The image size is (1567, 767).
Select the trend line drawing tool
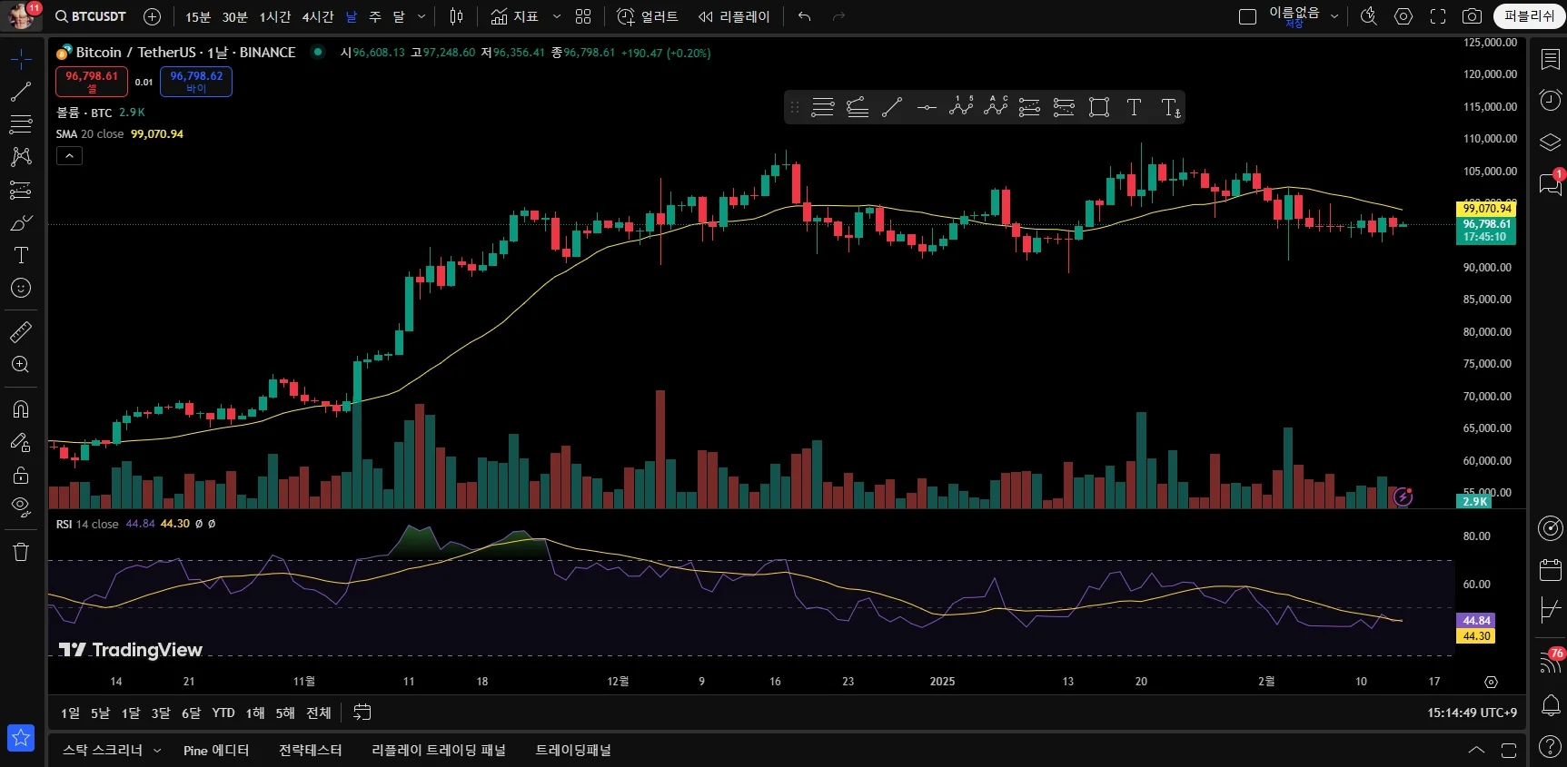[x=21, y=92]
